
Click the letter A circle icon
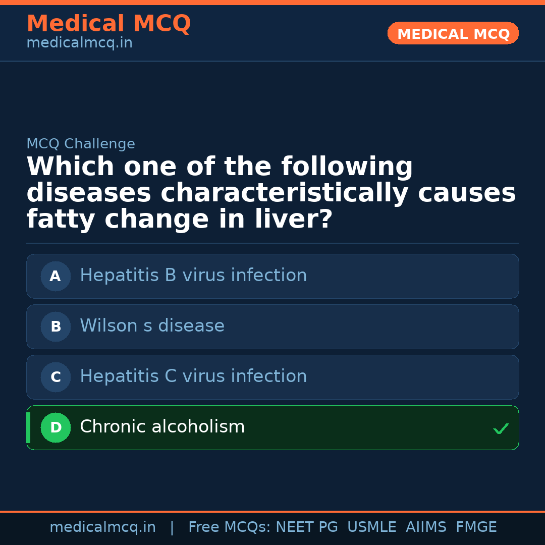56,276
